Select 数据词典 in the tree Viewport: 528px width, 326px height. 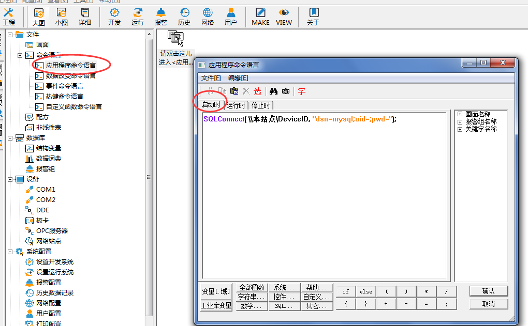pos(49,159)
